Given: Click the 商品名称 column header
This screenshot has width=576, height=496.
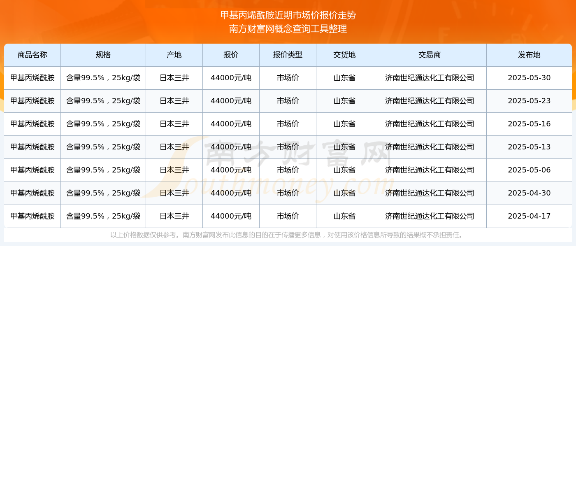Looking at the screenshot, I should 33,55.
